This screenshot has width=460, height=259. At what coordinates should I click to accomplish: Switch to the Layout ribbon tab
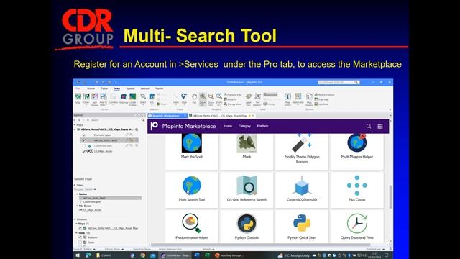[144, 88]
